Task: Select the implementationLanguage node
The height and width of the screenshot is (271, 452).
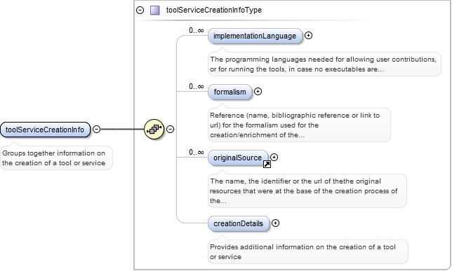Action: click(x=255, y=36)
